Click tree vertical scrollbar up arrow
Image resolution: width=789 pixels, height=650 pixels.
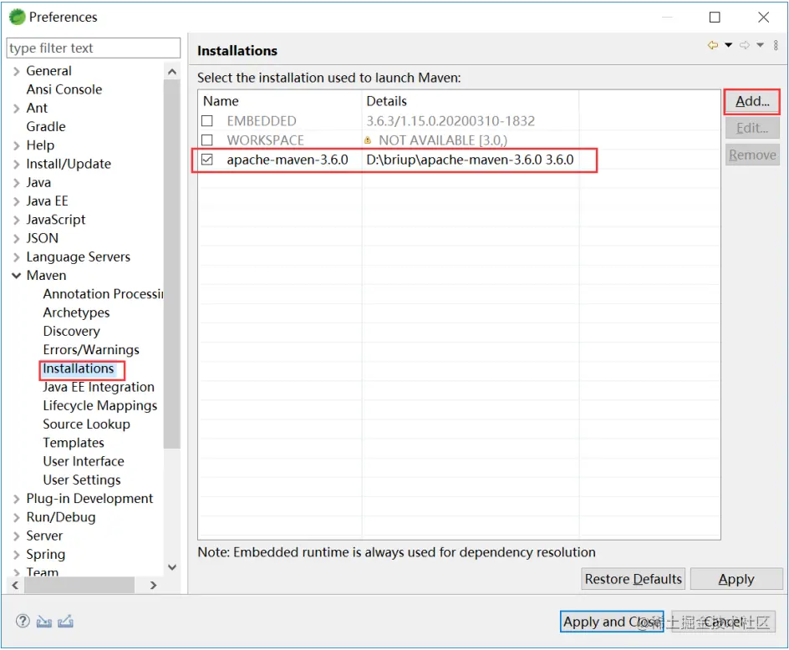coord(172,72)
